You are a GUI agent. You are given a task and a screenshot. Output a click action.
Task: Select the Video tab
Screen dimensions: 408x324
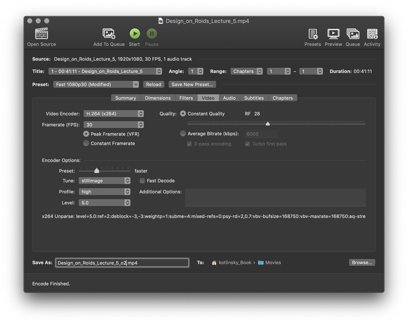tap(208, 98)
